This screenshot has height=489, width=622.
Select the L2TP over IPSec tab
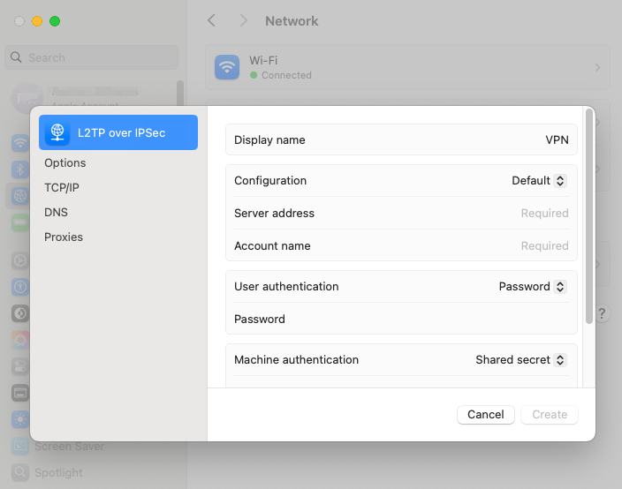click(x=118, y=132)
